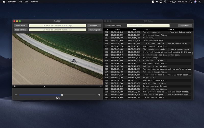Image resolution: width=204 pixels, height=128 pixels.
Task: Click the plus icon to increase offset
Action: point(99,95)
